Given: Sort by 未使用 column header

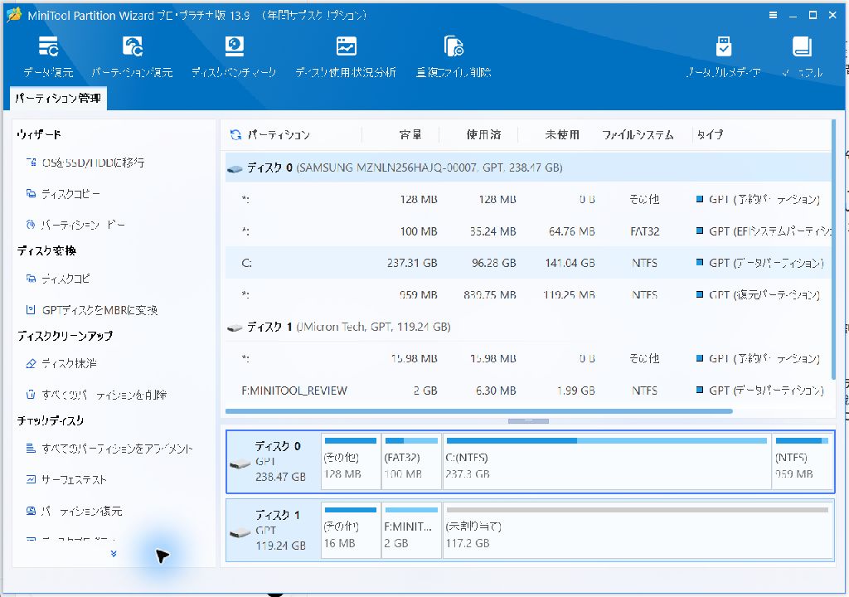Looking at the screenshot, I should coord(562,135).
